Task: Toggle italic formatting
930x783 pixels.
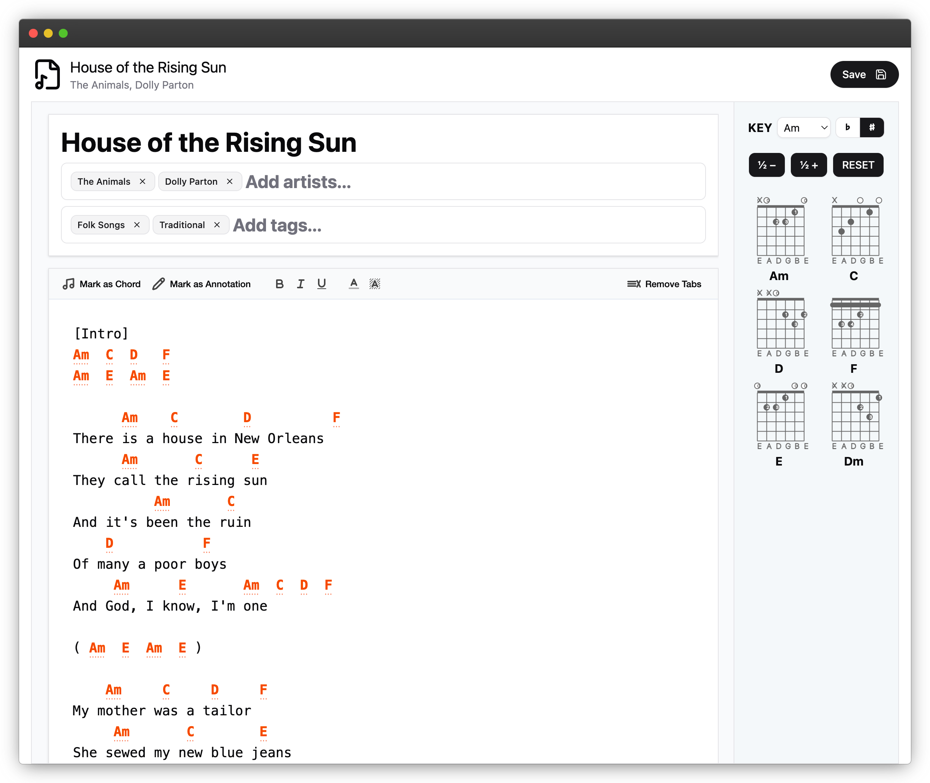Action: click(x=301, y=284)
